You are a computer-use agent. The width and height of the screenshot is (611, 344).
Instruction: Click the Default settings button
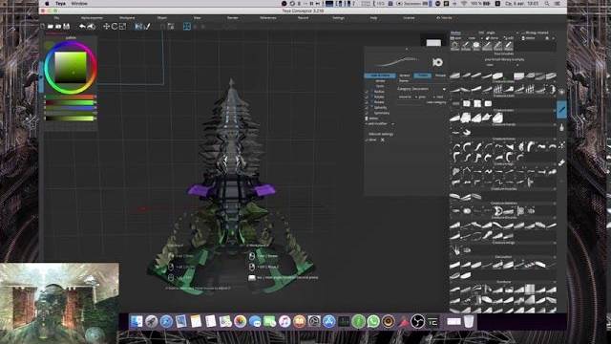coord(381,134)
